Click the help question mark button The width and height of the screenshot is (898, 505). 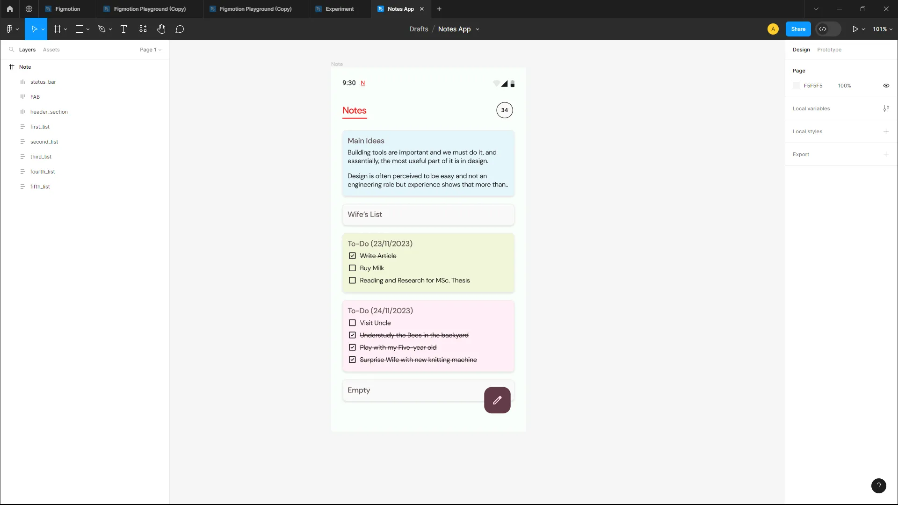pyautogui.click(x=878, y=485)
